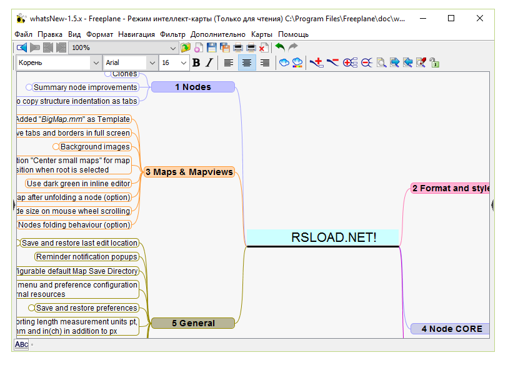Open the Навигация menu
Screen dimensions: 508x365
point(136,34)
